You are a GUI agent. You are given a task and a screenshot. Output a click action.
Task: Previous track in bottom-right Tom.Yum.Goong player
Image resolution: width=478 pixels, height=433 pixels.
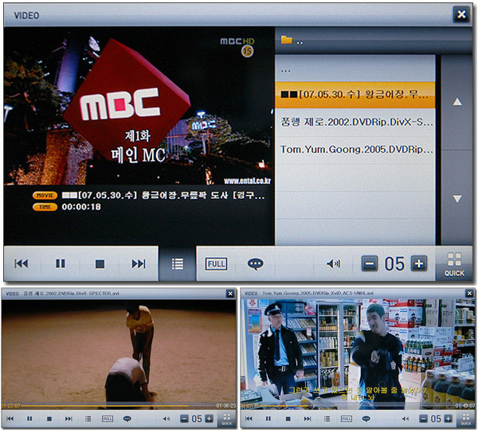(249, 419)
